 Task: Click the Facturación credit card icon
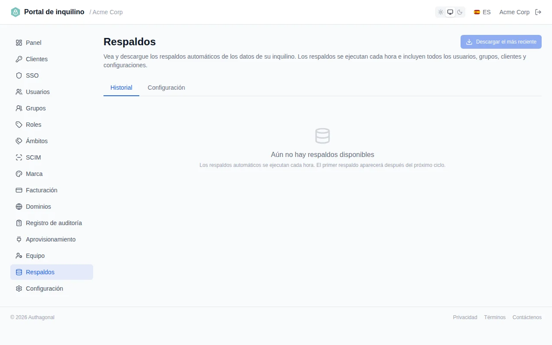point(19,190)
